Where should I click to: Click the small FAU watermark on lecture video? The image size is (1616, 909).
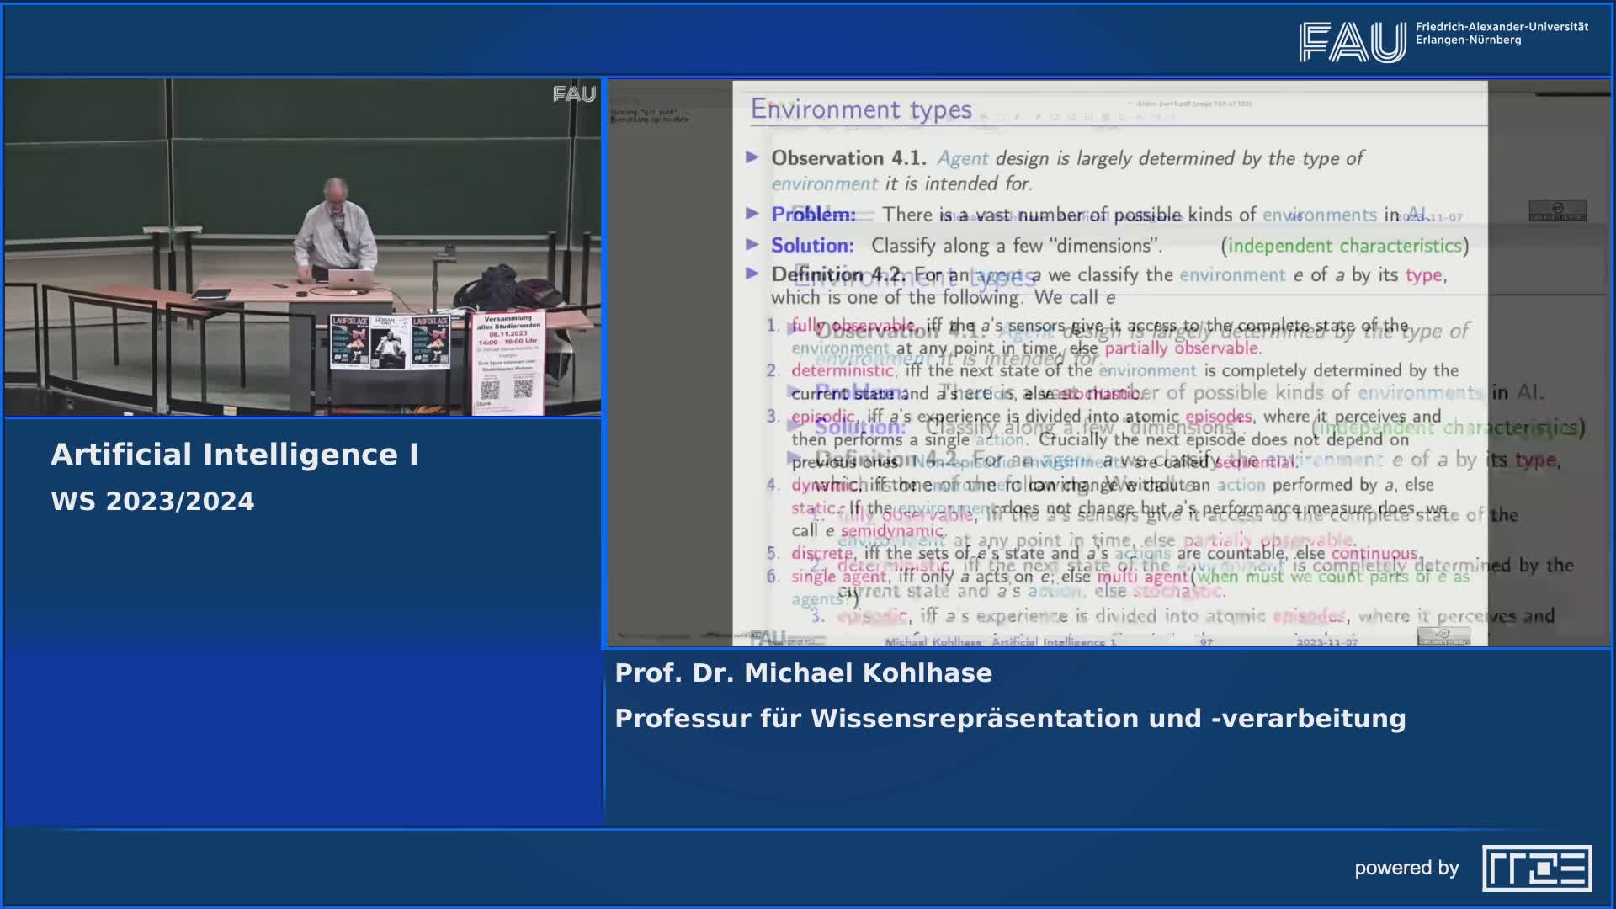(574, 94)
